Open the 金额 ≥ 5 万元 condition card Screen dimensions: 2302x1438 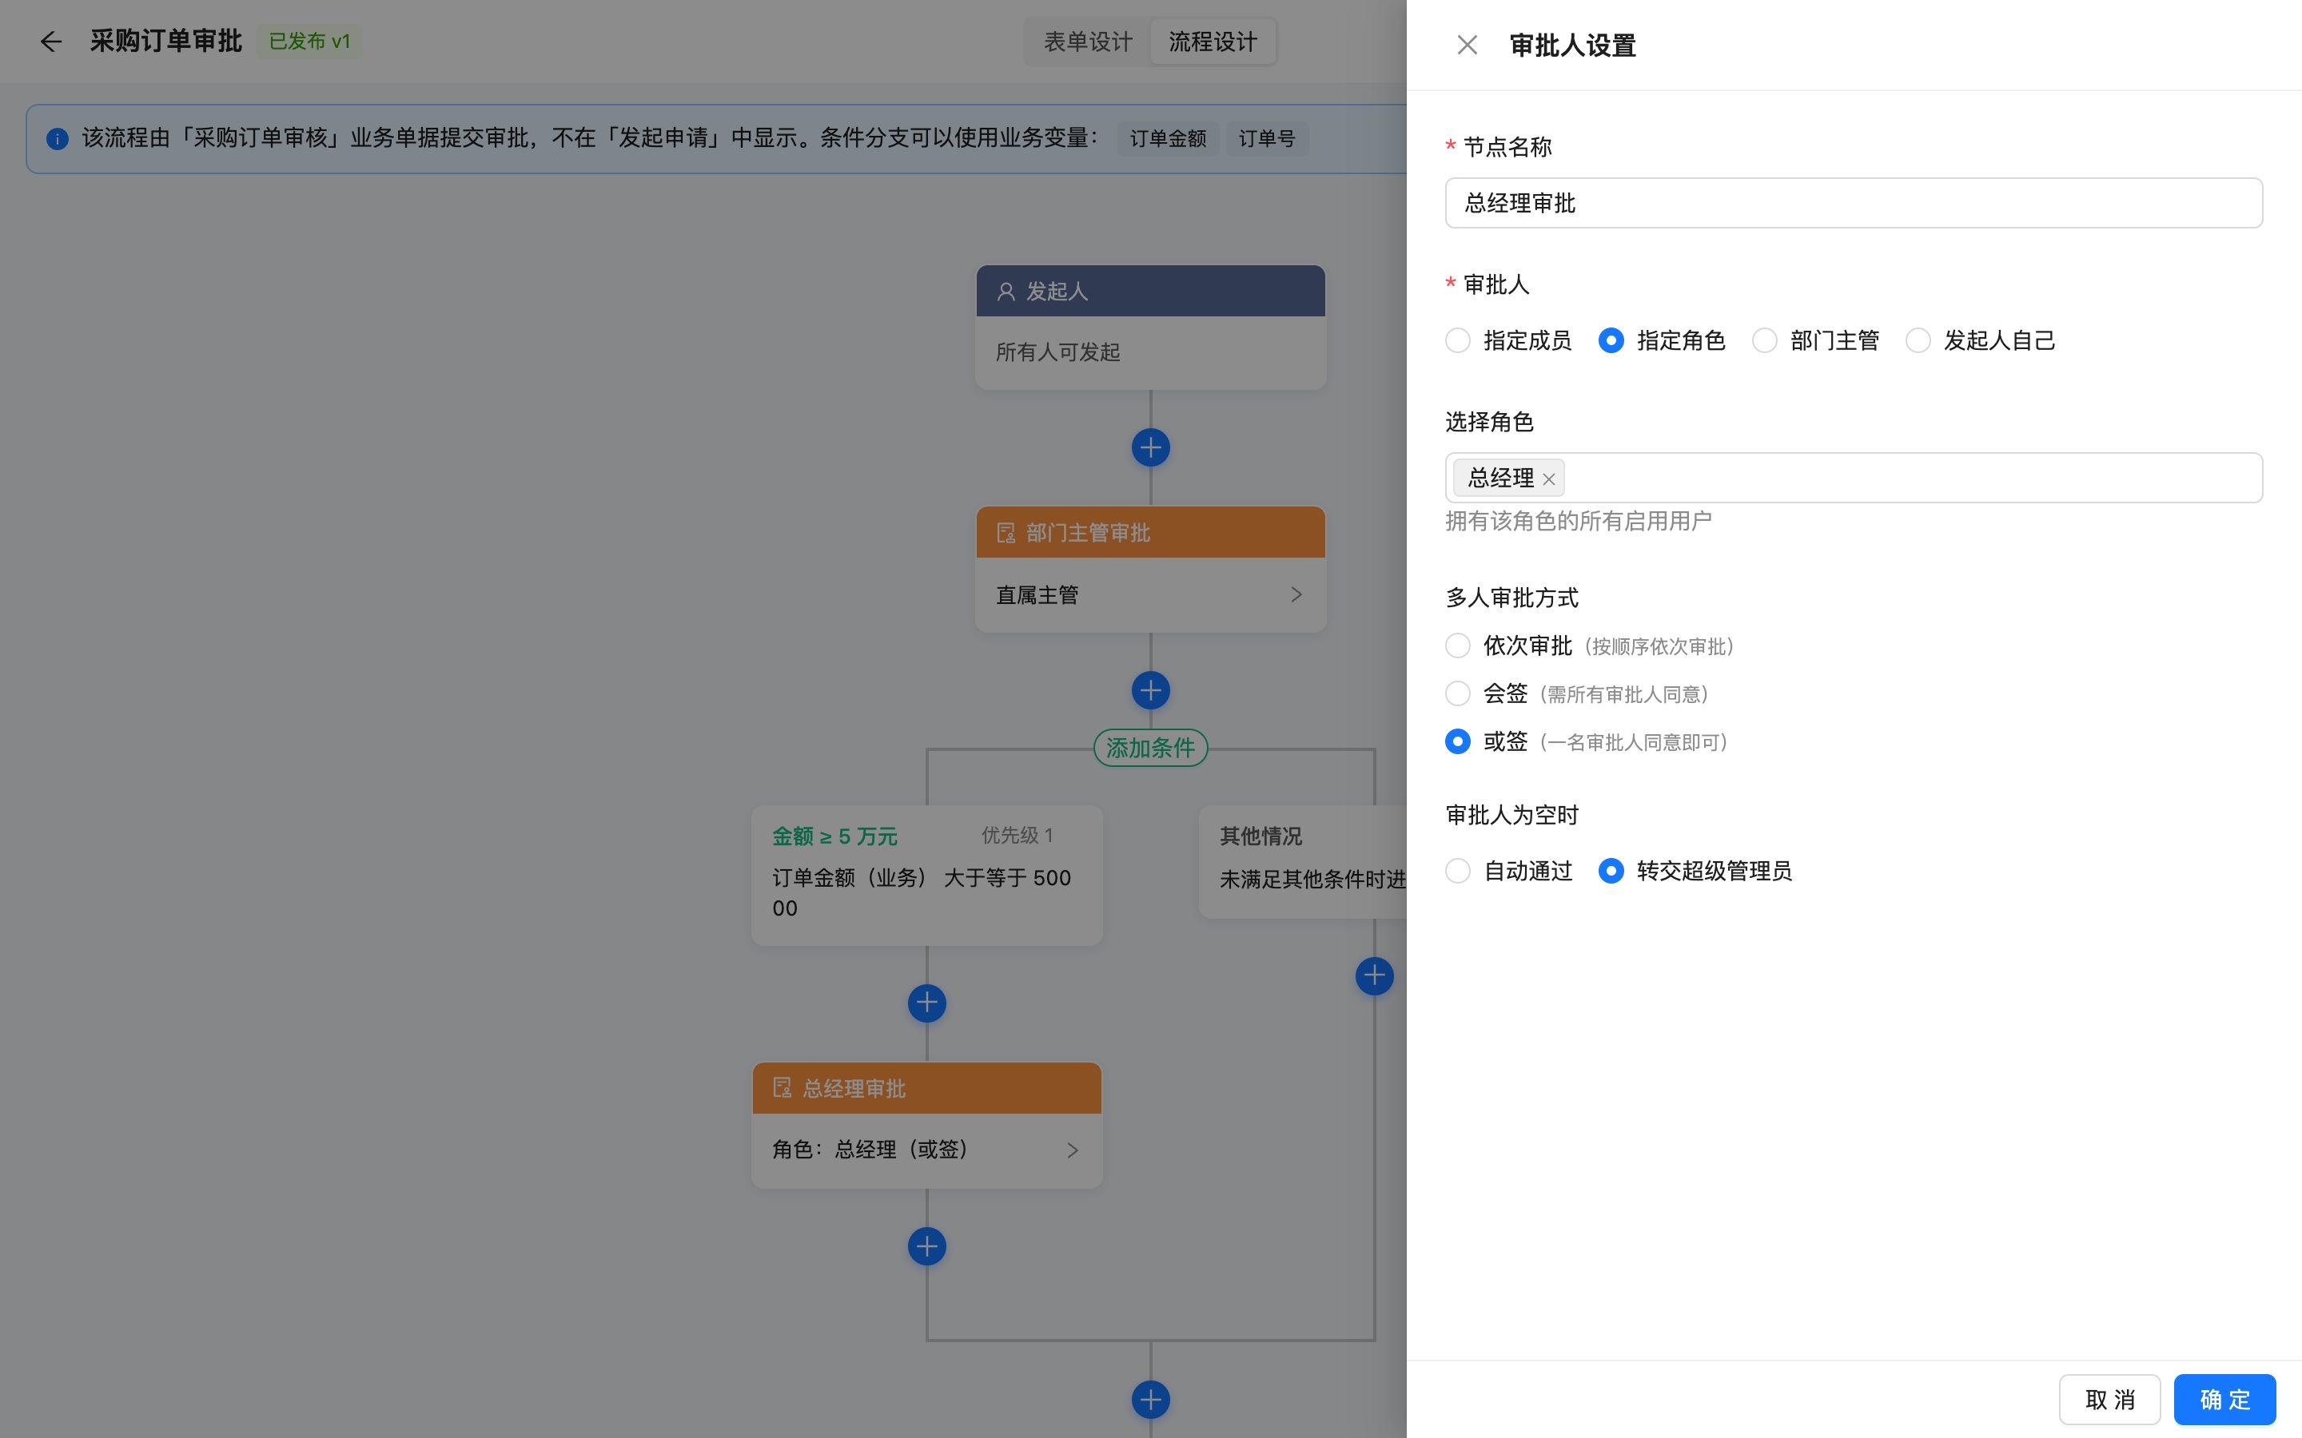927,875
